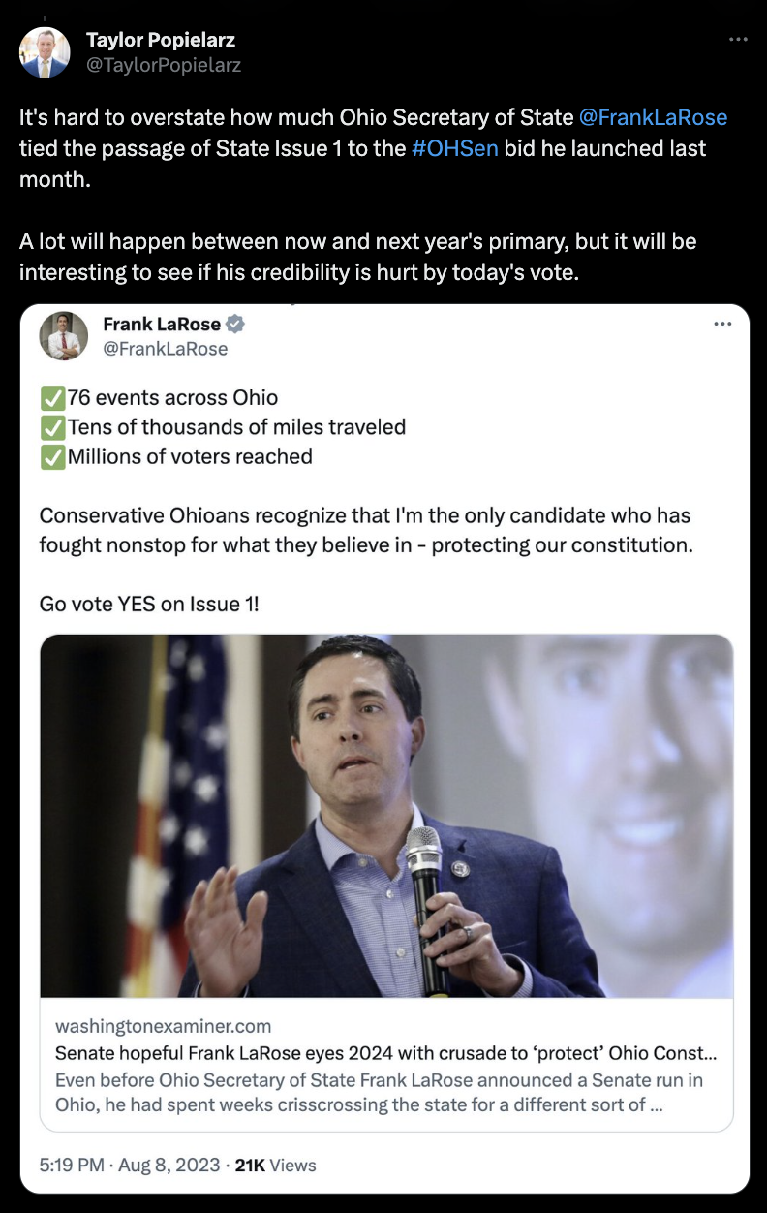
Task: Click the washingtonexaminer.com domain label
Action: tap(164, 1026)
